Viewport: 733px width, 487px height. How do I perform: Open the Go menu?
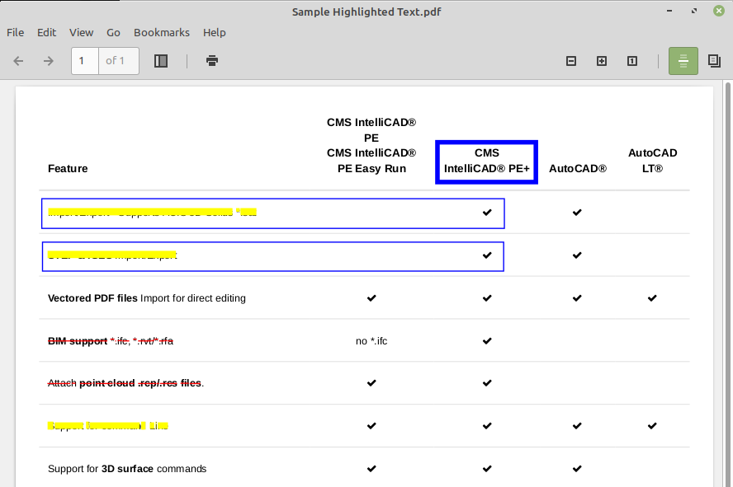click(113, 33)
